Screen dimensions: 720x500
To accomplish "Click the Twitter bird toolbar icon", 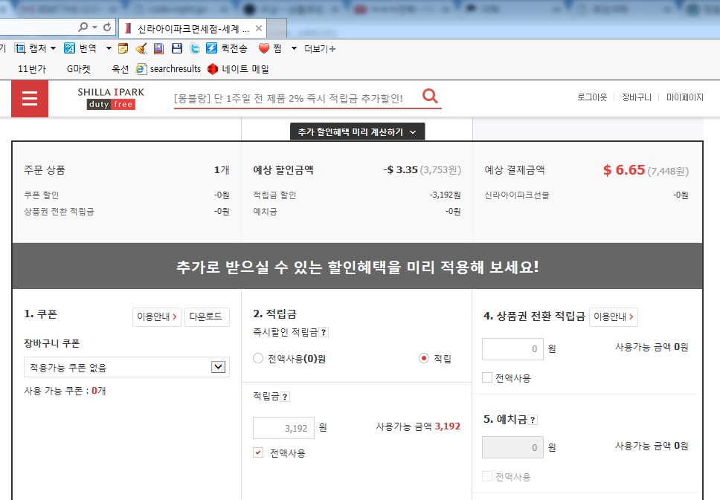I will (x=194, y=48).
